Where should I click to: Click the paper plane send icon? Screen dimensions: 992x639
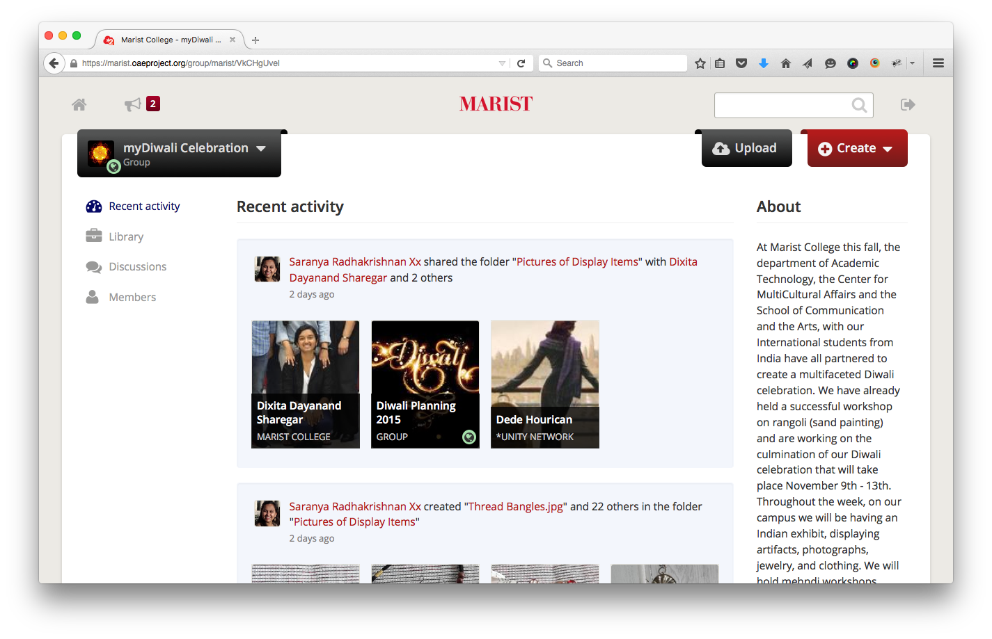[x=808, y=63]
